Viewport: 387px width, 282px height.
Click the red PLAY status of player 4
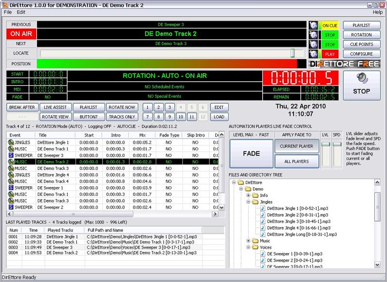[330, 54]
